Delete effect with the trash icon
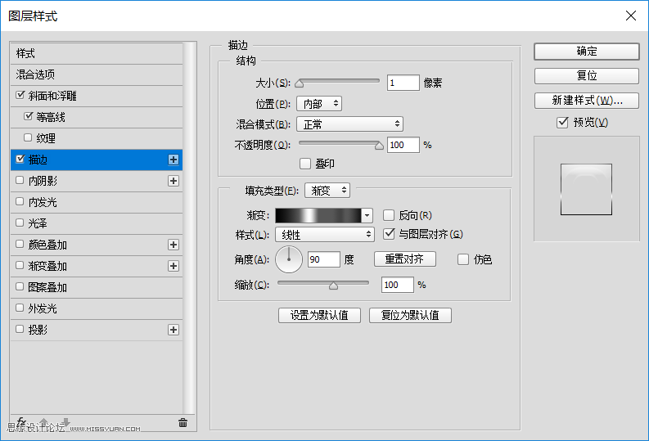 tap(183, 423)
